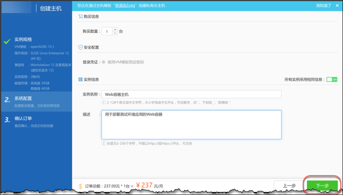The width and height of the screenshot is (343, 195).
Task: Click the 下一步 button
Action: [322, 186]
